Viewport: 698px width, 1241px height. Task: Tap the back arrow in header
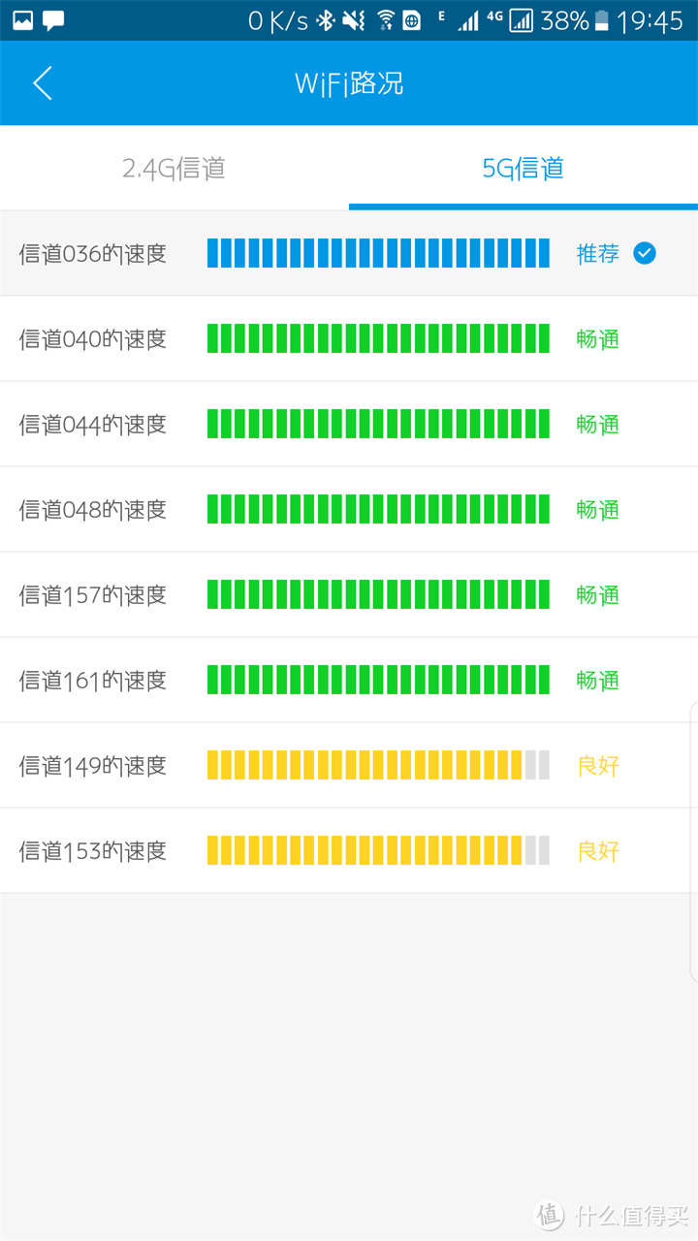[x=43, y=83]
